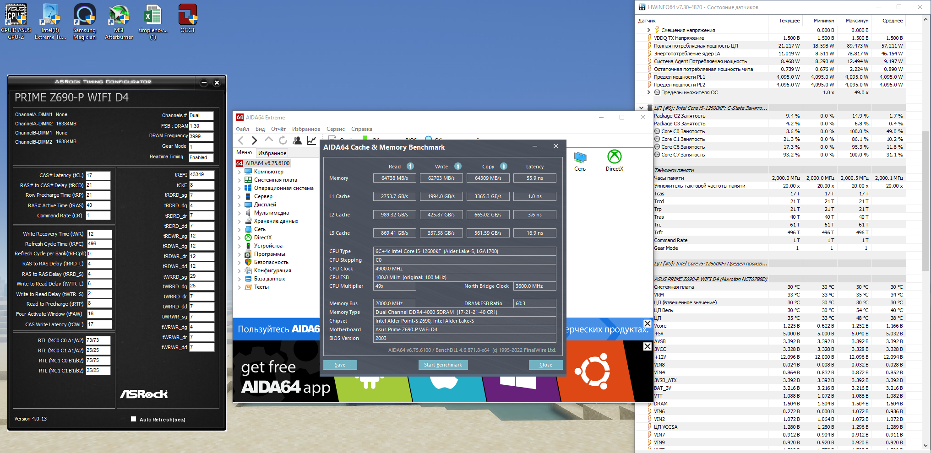Image resolution: width=931 pixels, height=453 pixels.
Task: Open the Отчёт menu in AIDA64
Action: coord(278,129)
